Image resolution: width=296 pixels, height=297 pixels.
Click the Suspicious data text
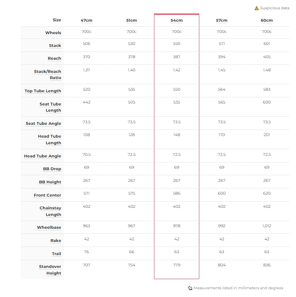274,8
